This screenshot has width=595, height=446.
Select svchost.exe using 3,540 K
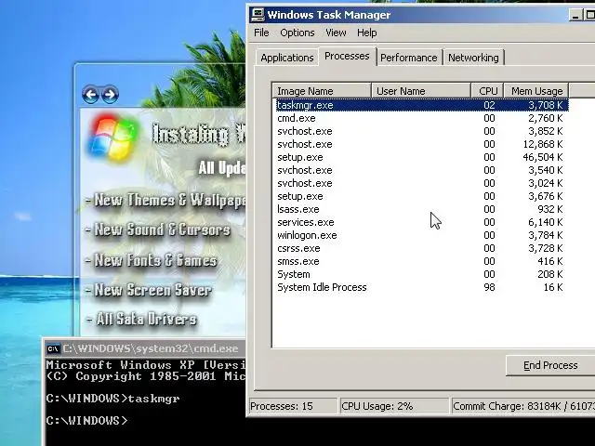pos(422,170)
